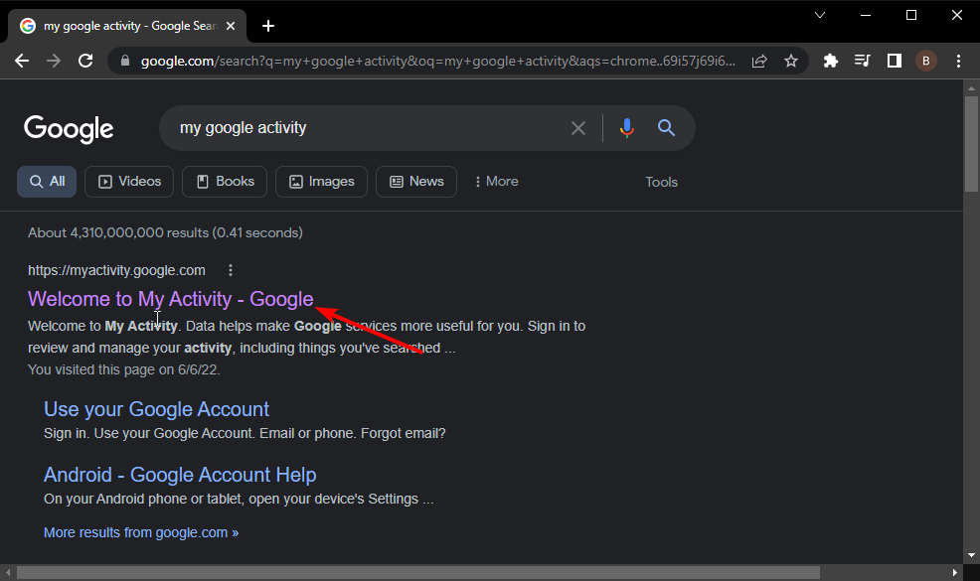Open 'Android - Google Account Help' link

180,475
